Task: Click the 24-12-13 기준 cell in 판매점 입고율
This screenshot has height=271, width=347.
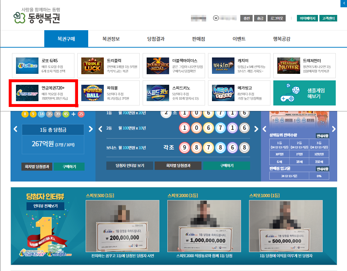Action: (289, 176)
